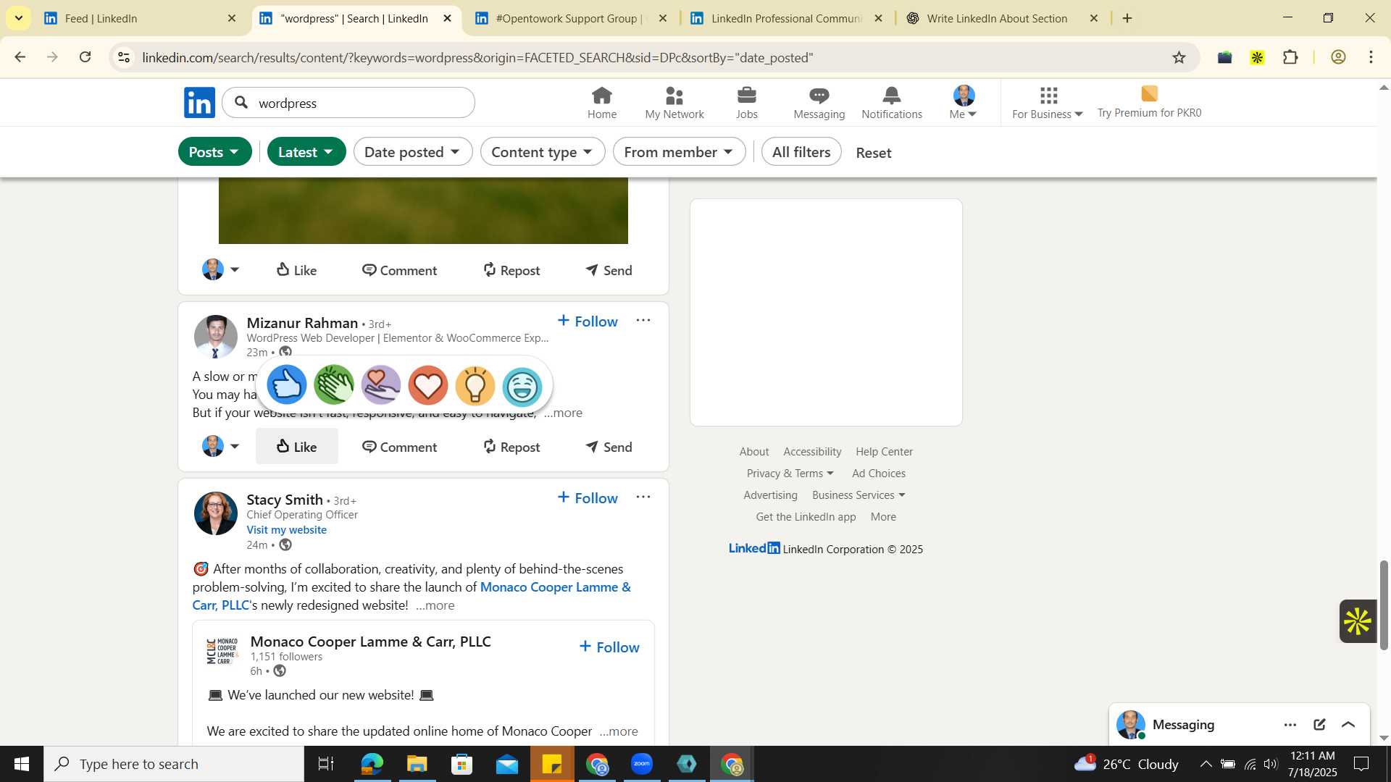The width and height of the screenshot is (1391, 782).
Task: Open three-dot menu on Stacy Smith's post
Action: coord(643,497)
